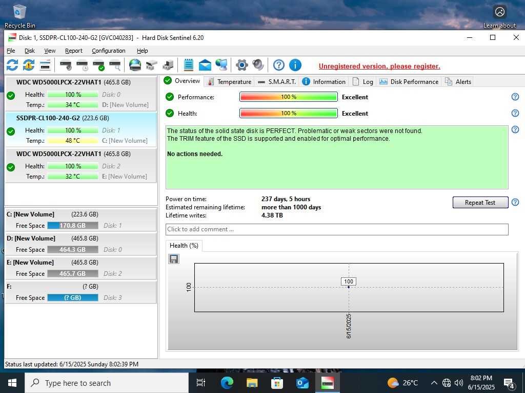This screenshot has width=525, height=393.
Task: Click the white USB device toolbar icon
Action: click(151, 65)
